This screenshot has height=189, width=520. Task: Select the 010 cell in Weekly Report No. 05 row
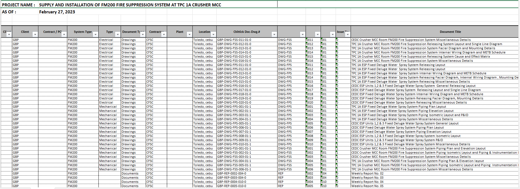coord(328,186)
